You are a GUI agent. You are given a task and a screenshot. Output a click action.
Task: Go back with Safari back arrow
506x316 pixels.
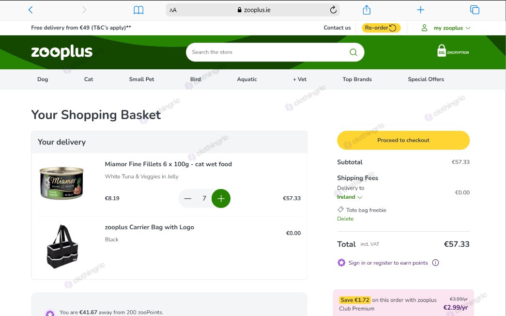pos(31,10)
